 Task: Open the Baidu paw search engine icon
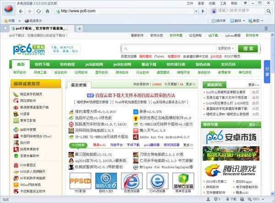click(x=214, y=11)
